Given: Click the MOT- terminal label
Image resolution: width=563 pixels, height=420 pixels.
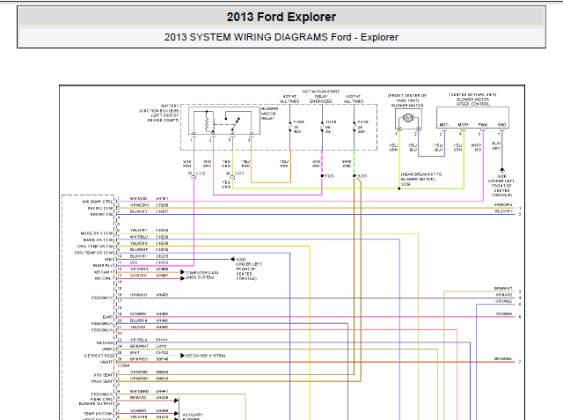Looking at the screenshot, I should pos(444,125).
